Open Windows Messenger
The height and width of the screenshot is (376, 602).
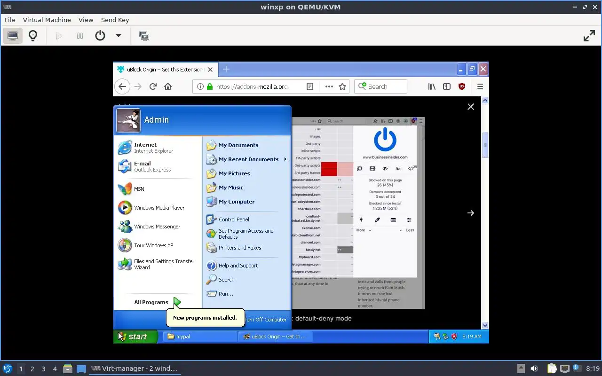158,227
